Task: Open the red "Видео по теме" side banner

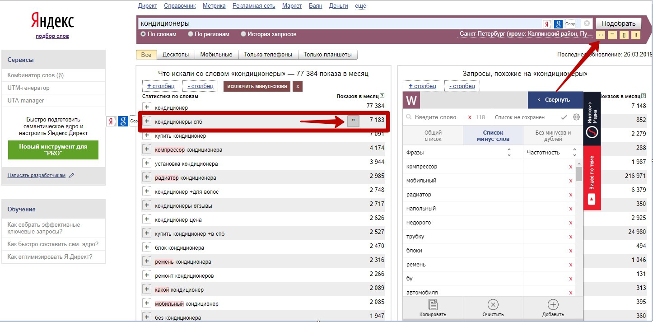Action: pyautogui.click(x=592, y=178)
